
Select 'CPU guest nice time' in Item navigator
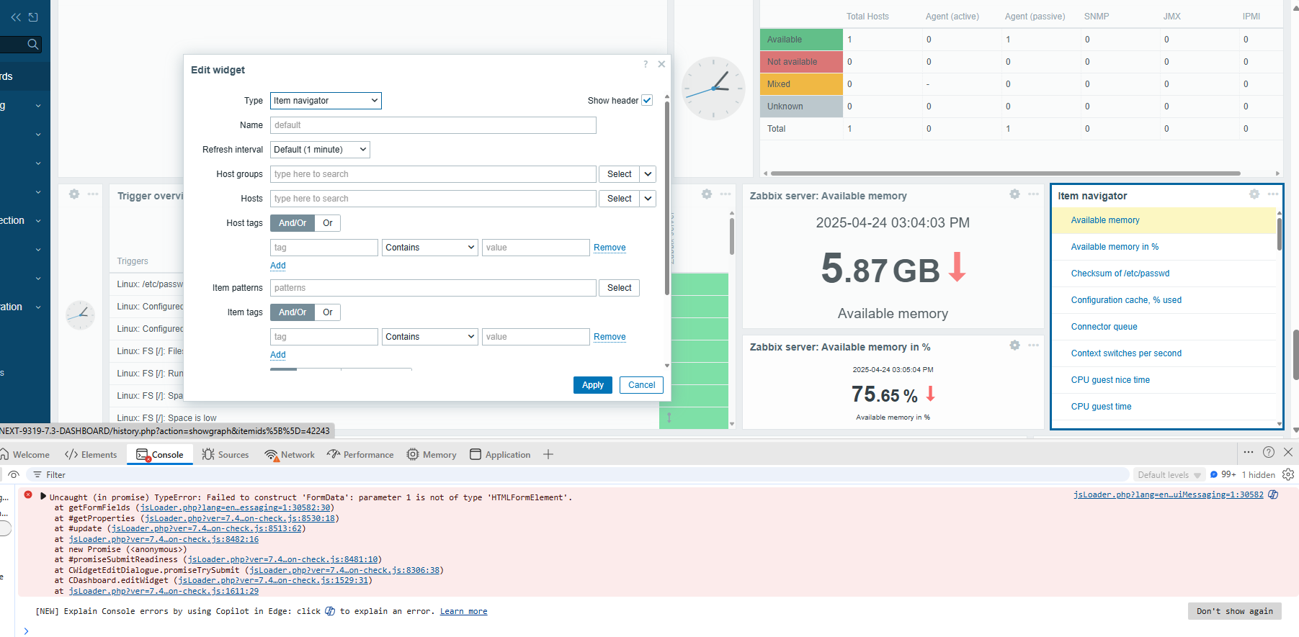tap(1110, 380)
